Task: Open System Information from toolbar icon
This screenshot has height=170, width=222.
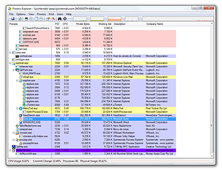Action: (x=26, y=19)
